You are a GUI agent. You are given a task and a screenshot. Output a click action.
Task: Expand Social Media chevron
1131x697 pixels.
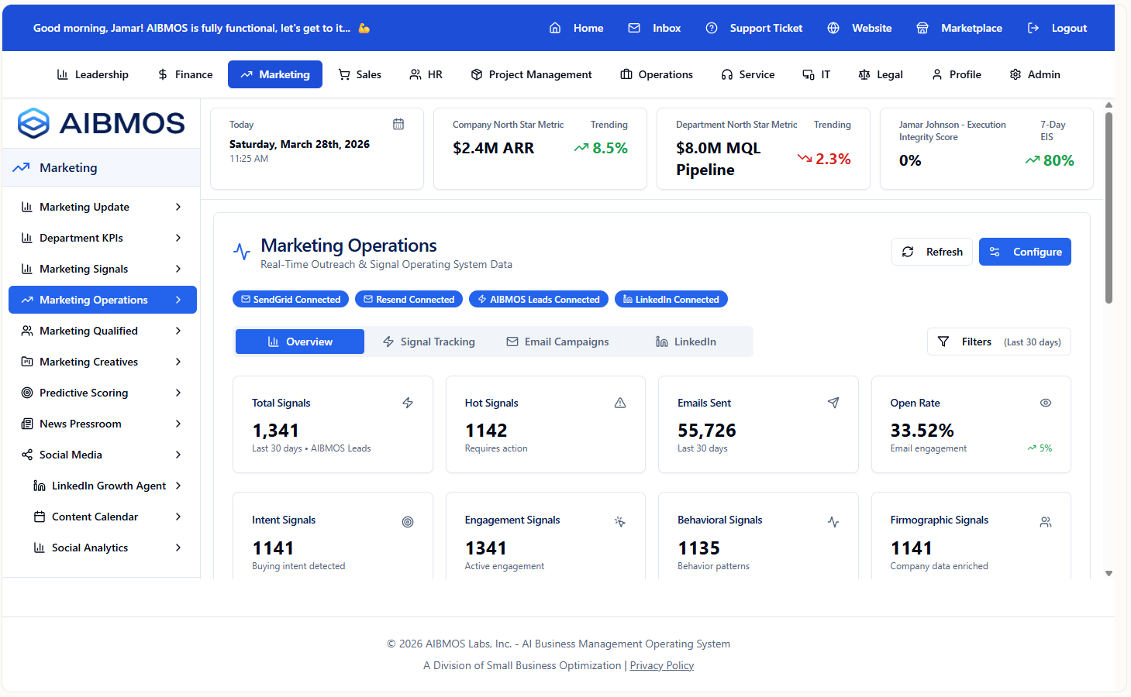178,455
